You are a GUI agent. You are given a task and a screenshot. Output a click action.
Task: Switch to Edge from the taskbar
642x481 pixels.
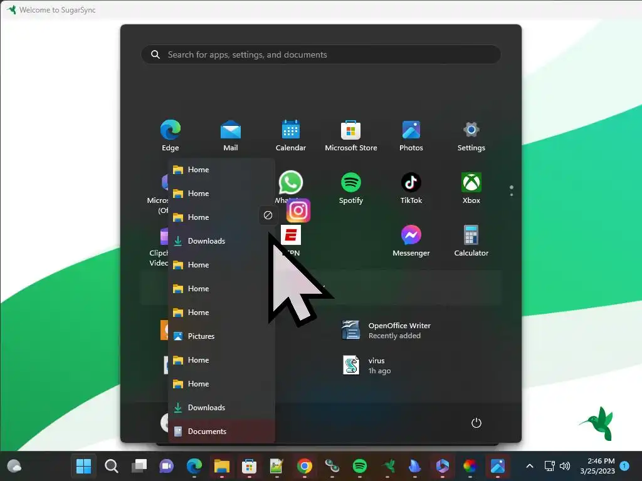(194, 466)
